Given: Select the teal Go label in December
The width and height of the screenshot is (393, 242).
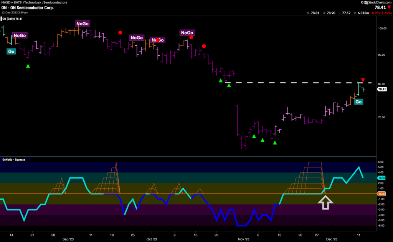Looking at the screenshot, I should point(358,102).
